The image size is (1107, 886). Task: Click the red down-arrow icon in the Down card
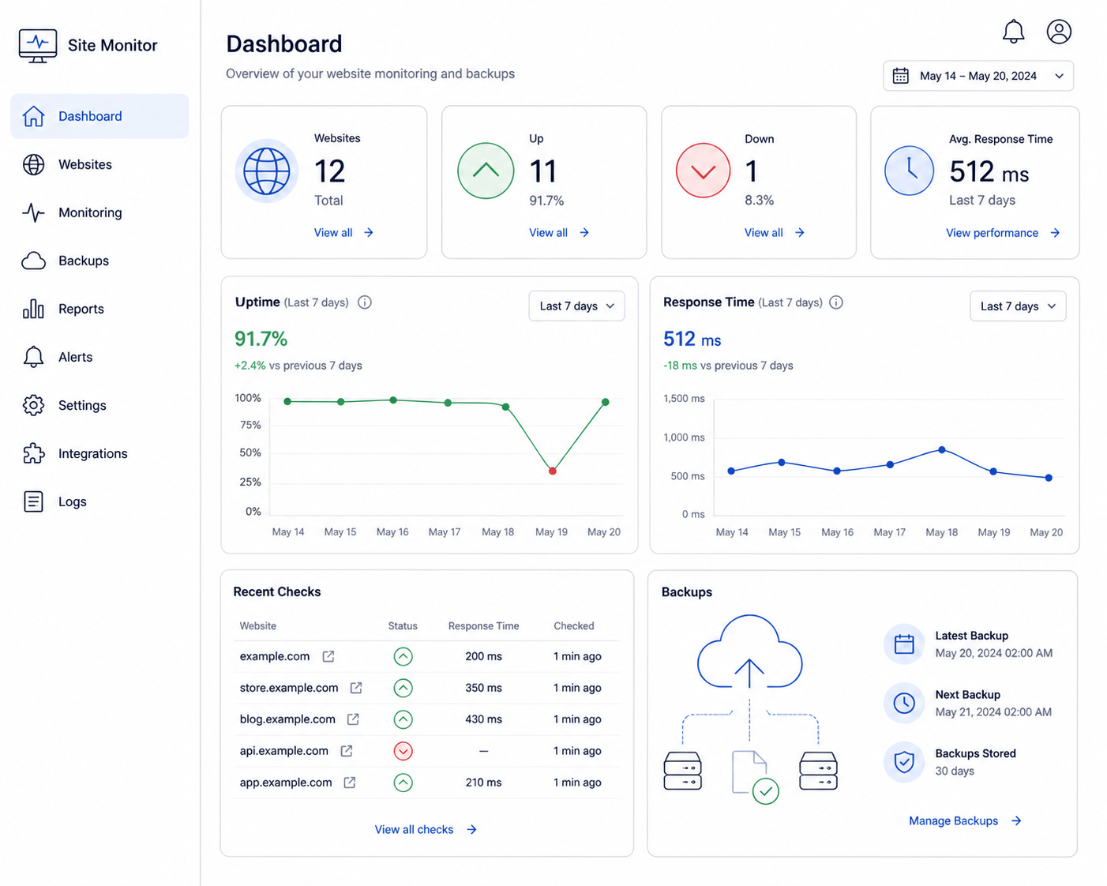[x=703, y=171]
